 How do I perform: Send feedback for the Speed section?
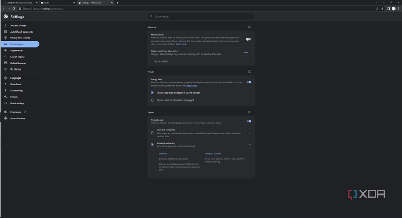pyautogui.click(x=250, y=112)
